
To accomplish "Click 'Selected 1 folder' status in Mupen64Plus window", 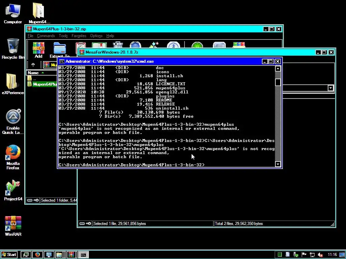I will tap(59, 200).
